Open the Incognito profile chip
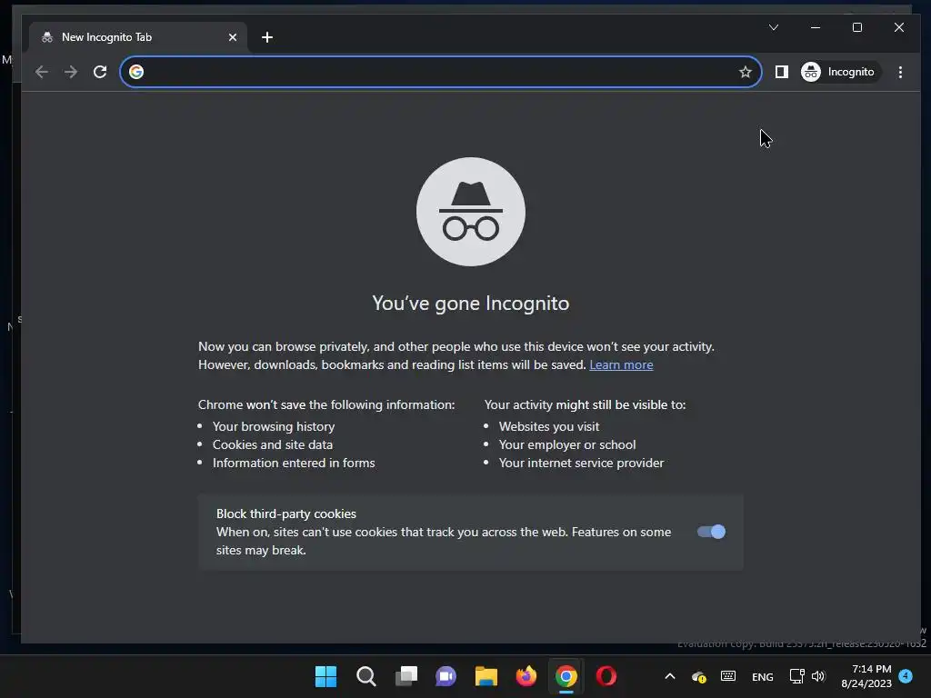Image resolution: width=931 pixels, height=698 pixels. [x=839, y=72]
